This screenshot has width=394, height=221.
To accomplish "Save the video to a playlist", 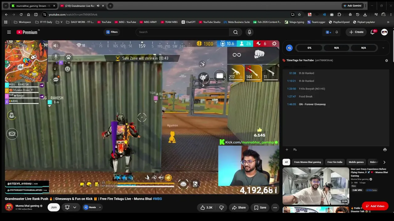I will click(260, 207).
